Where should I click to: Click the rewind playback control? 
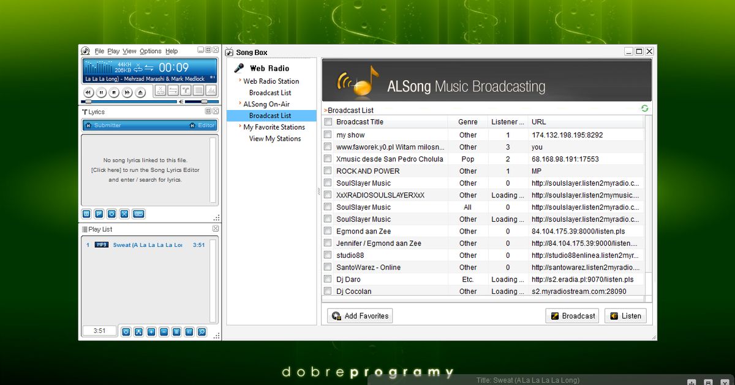tap(88, 92)
